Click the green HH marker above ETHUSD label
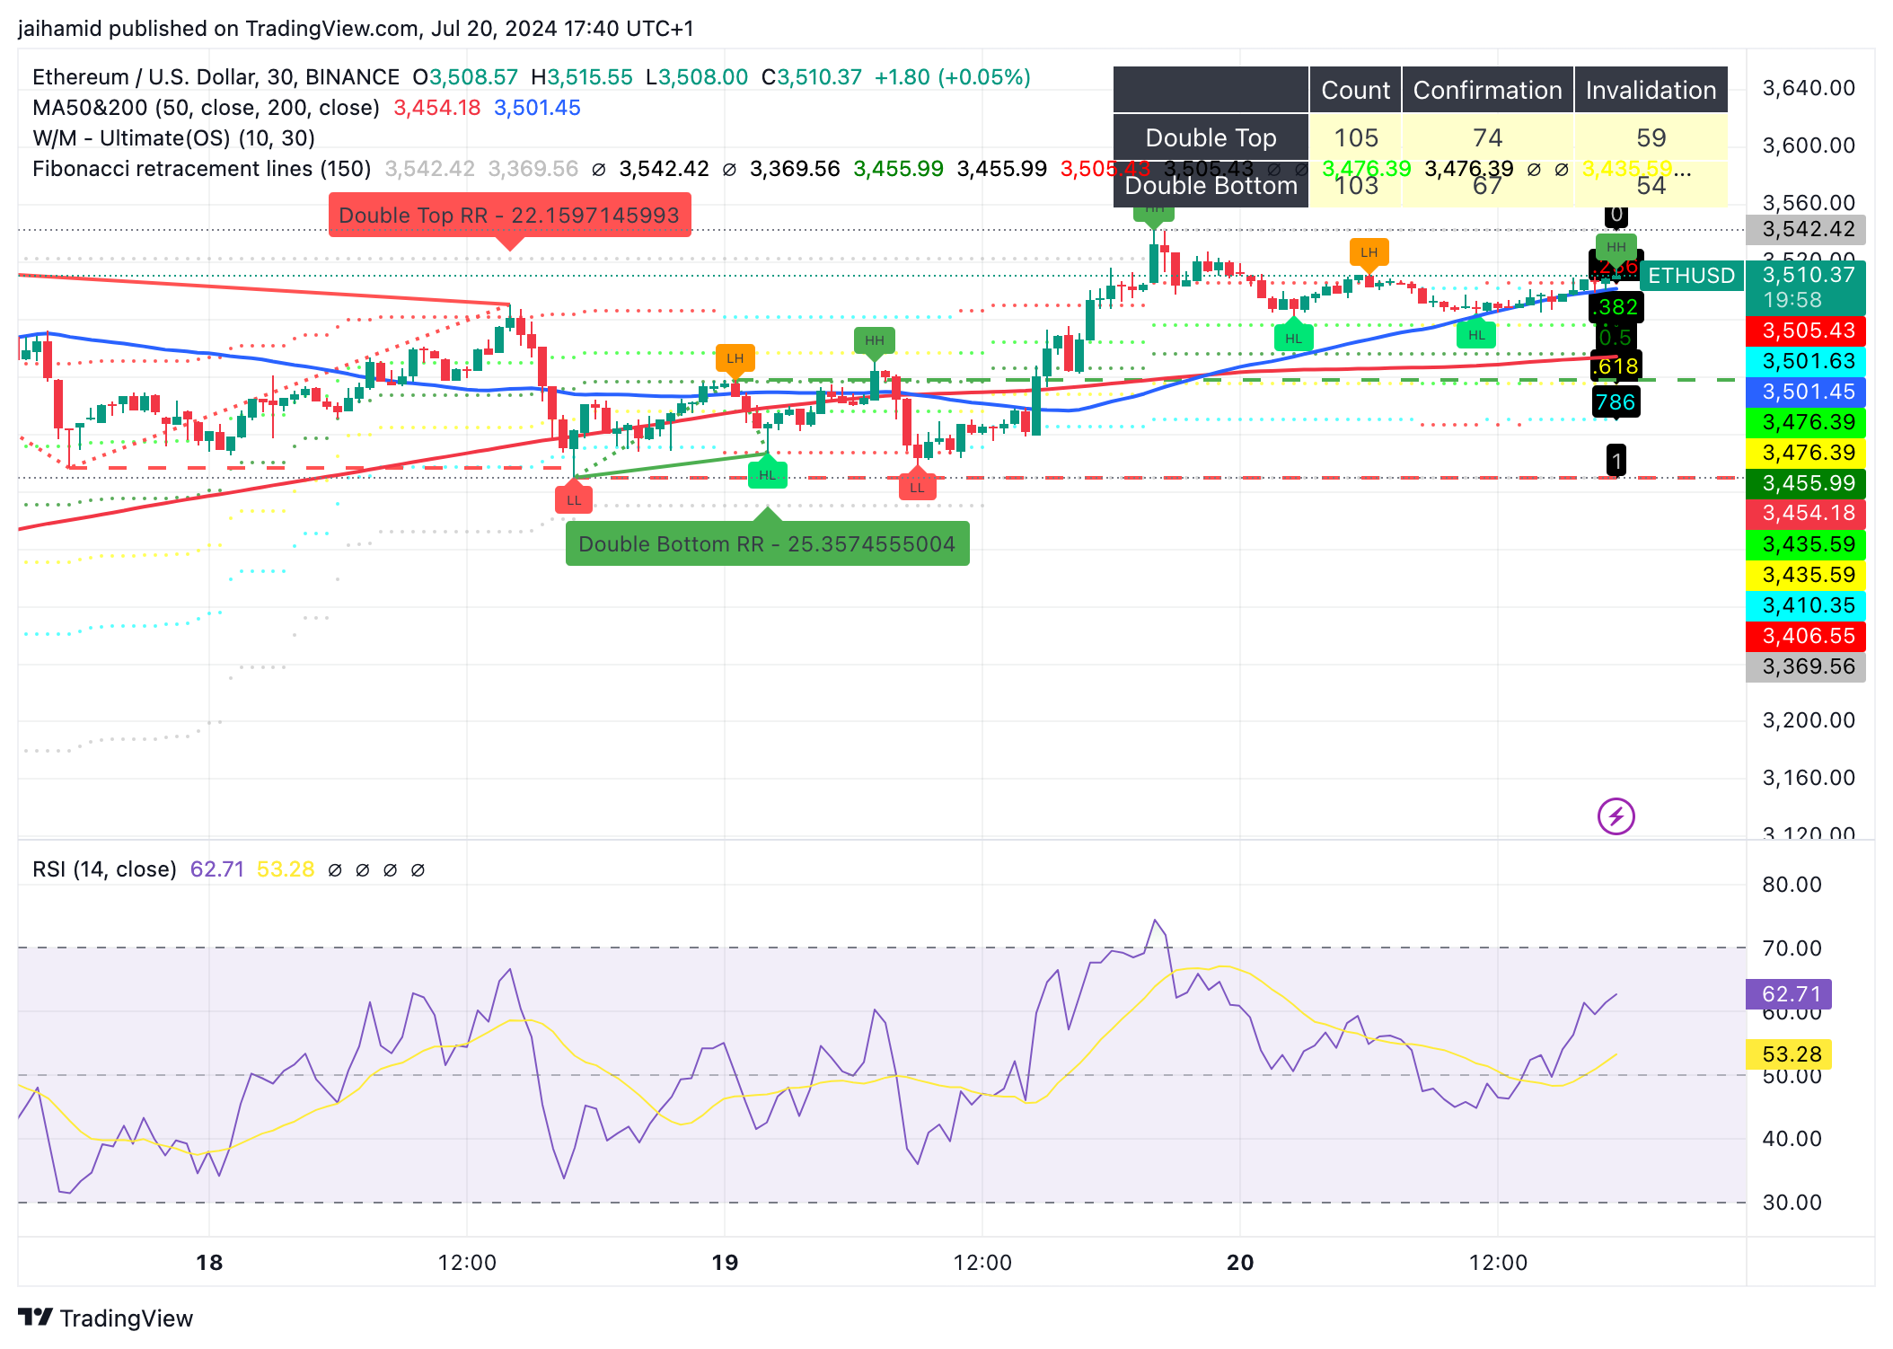Image resolution: width=1893 pixels, height=1349 pixels. [1616, 247]
